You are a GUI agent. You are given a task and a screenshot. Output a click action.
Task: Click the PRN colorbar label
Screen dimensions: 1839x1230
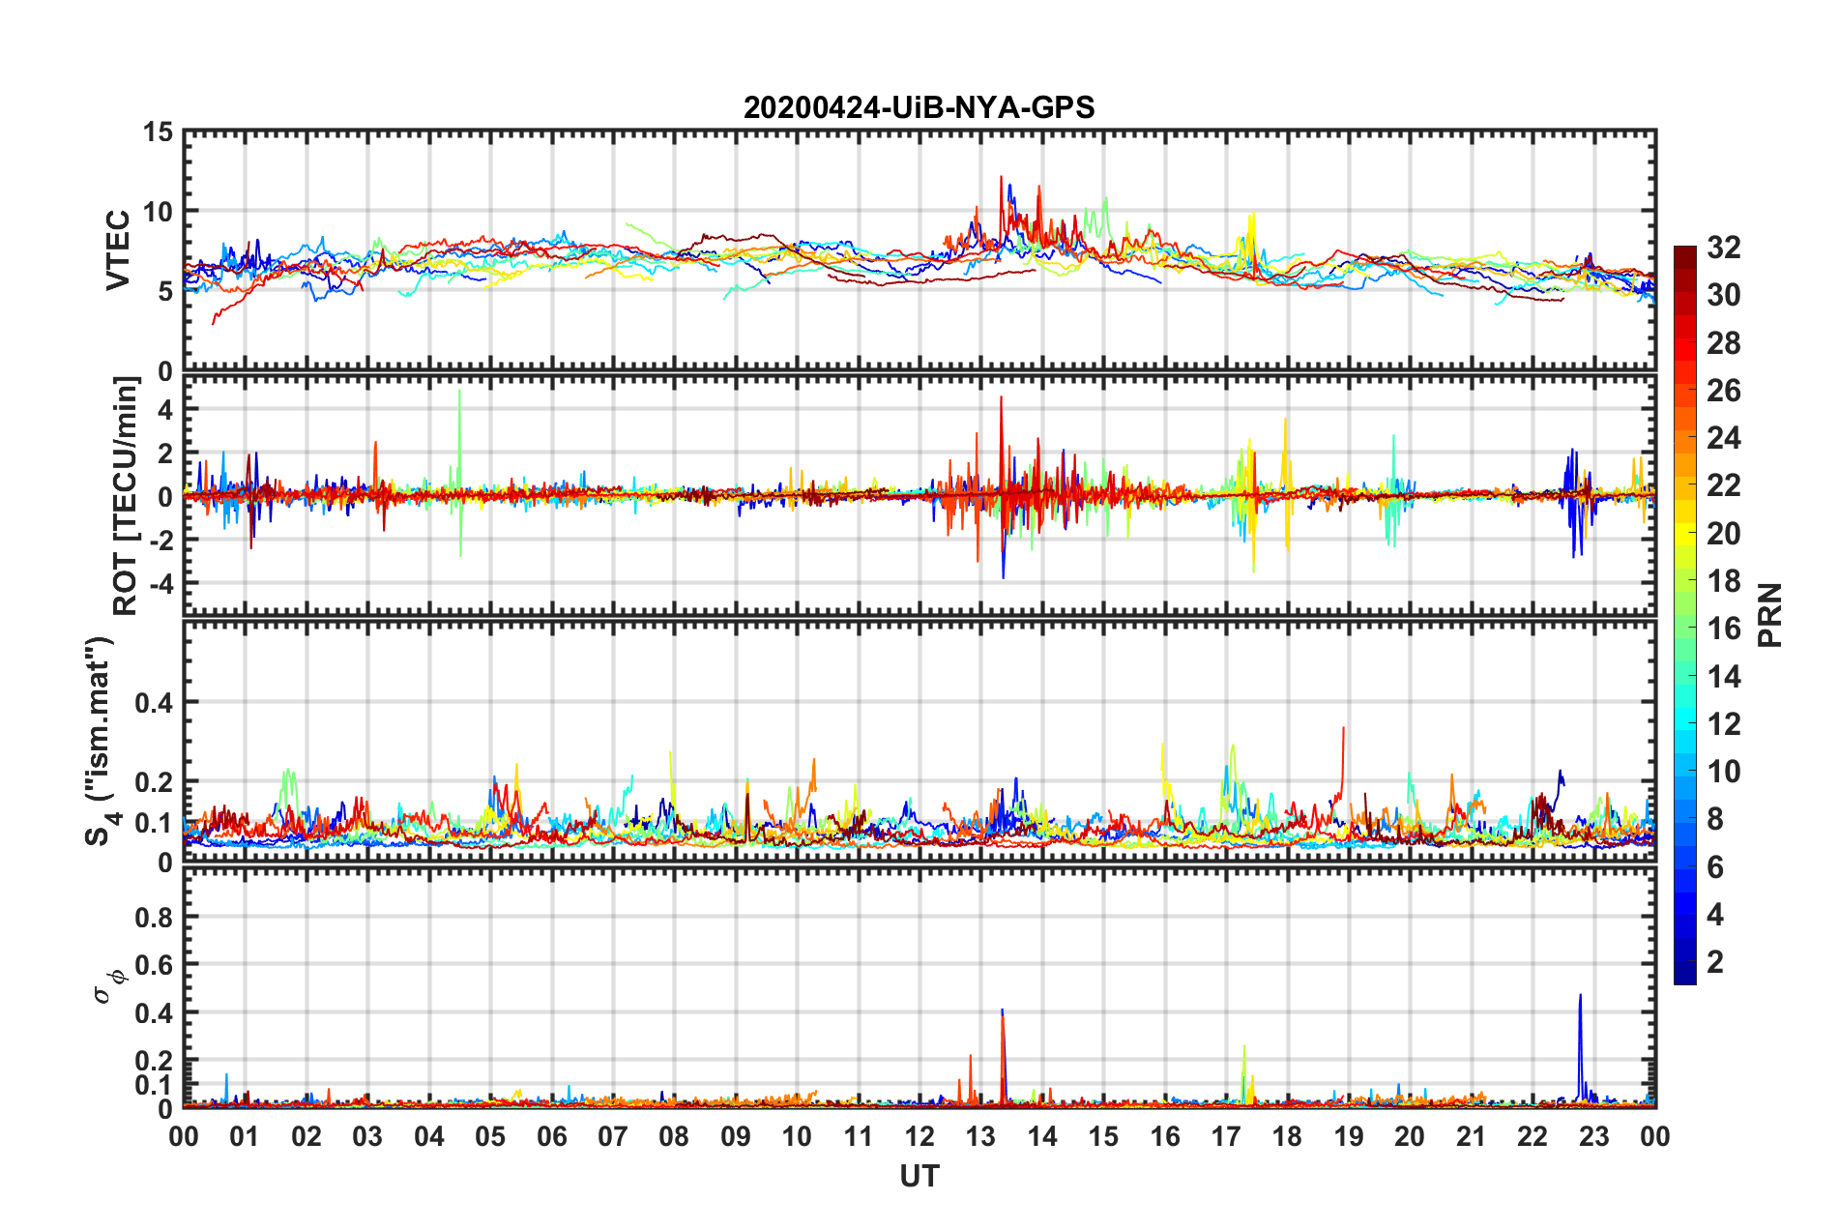click(x=1769, y=615)
